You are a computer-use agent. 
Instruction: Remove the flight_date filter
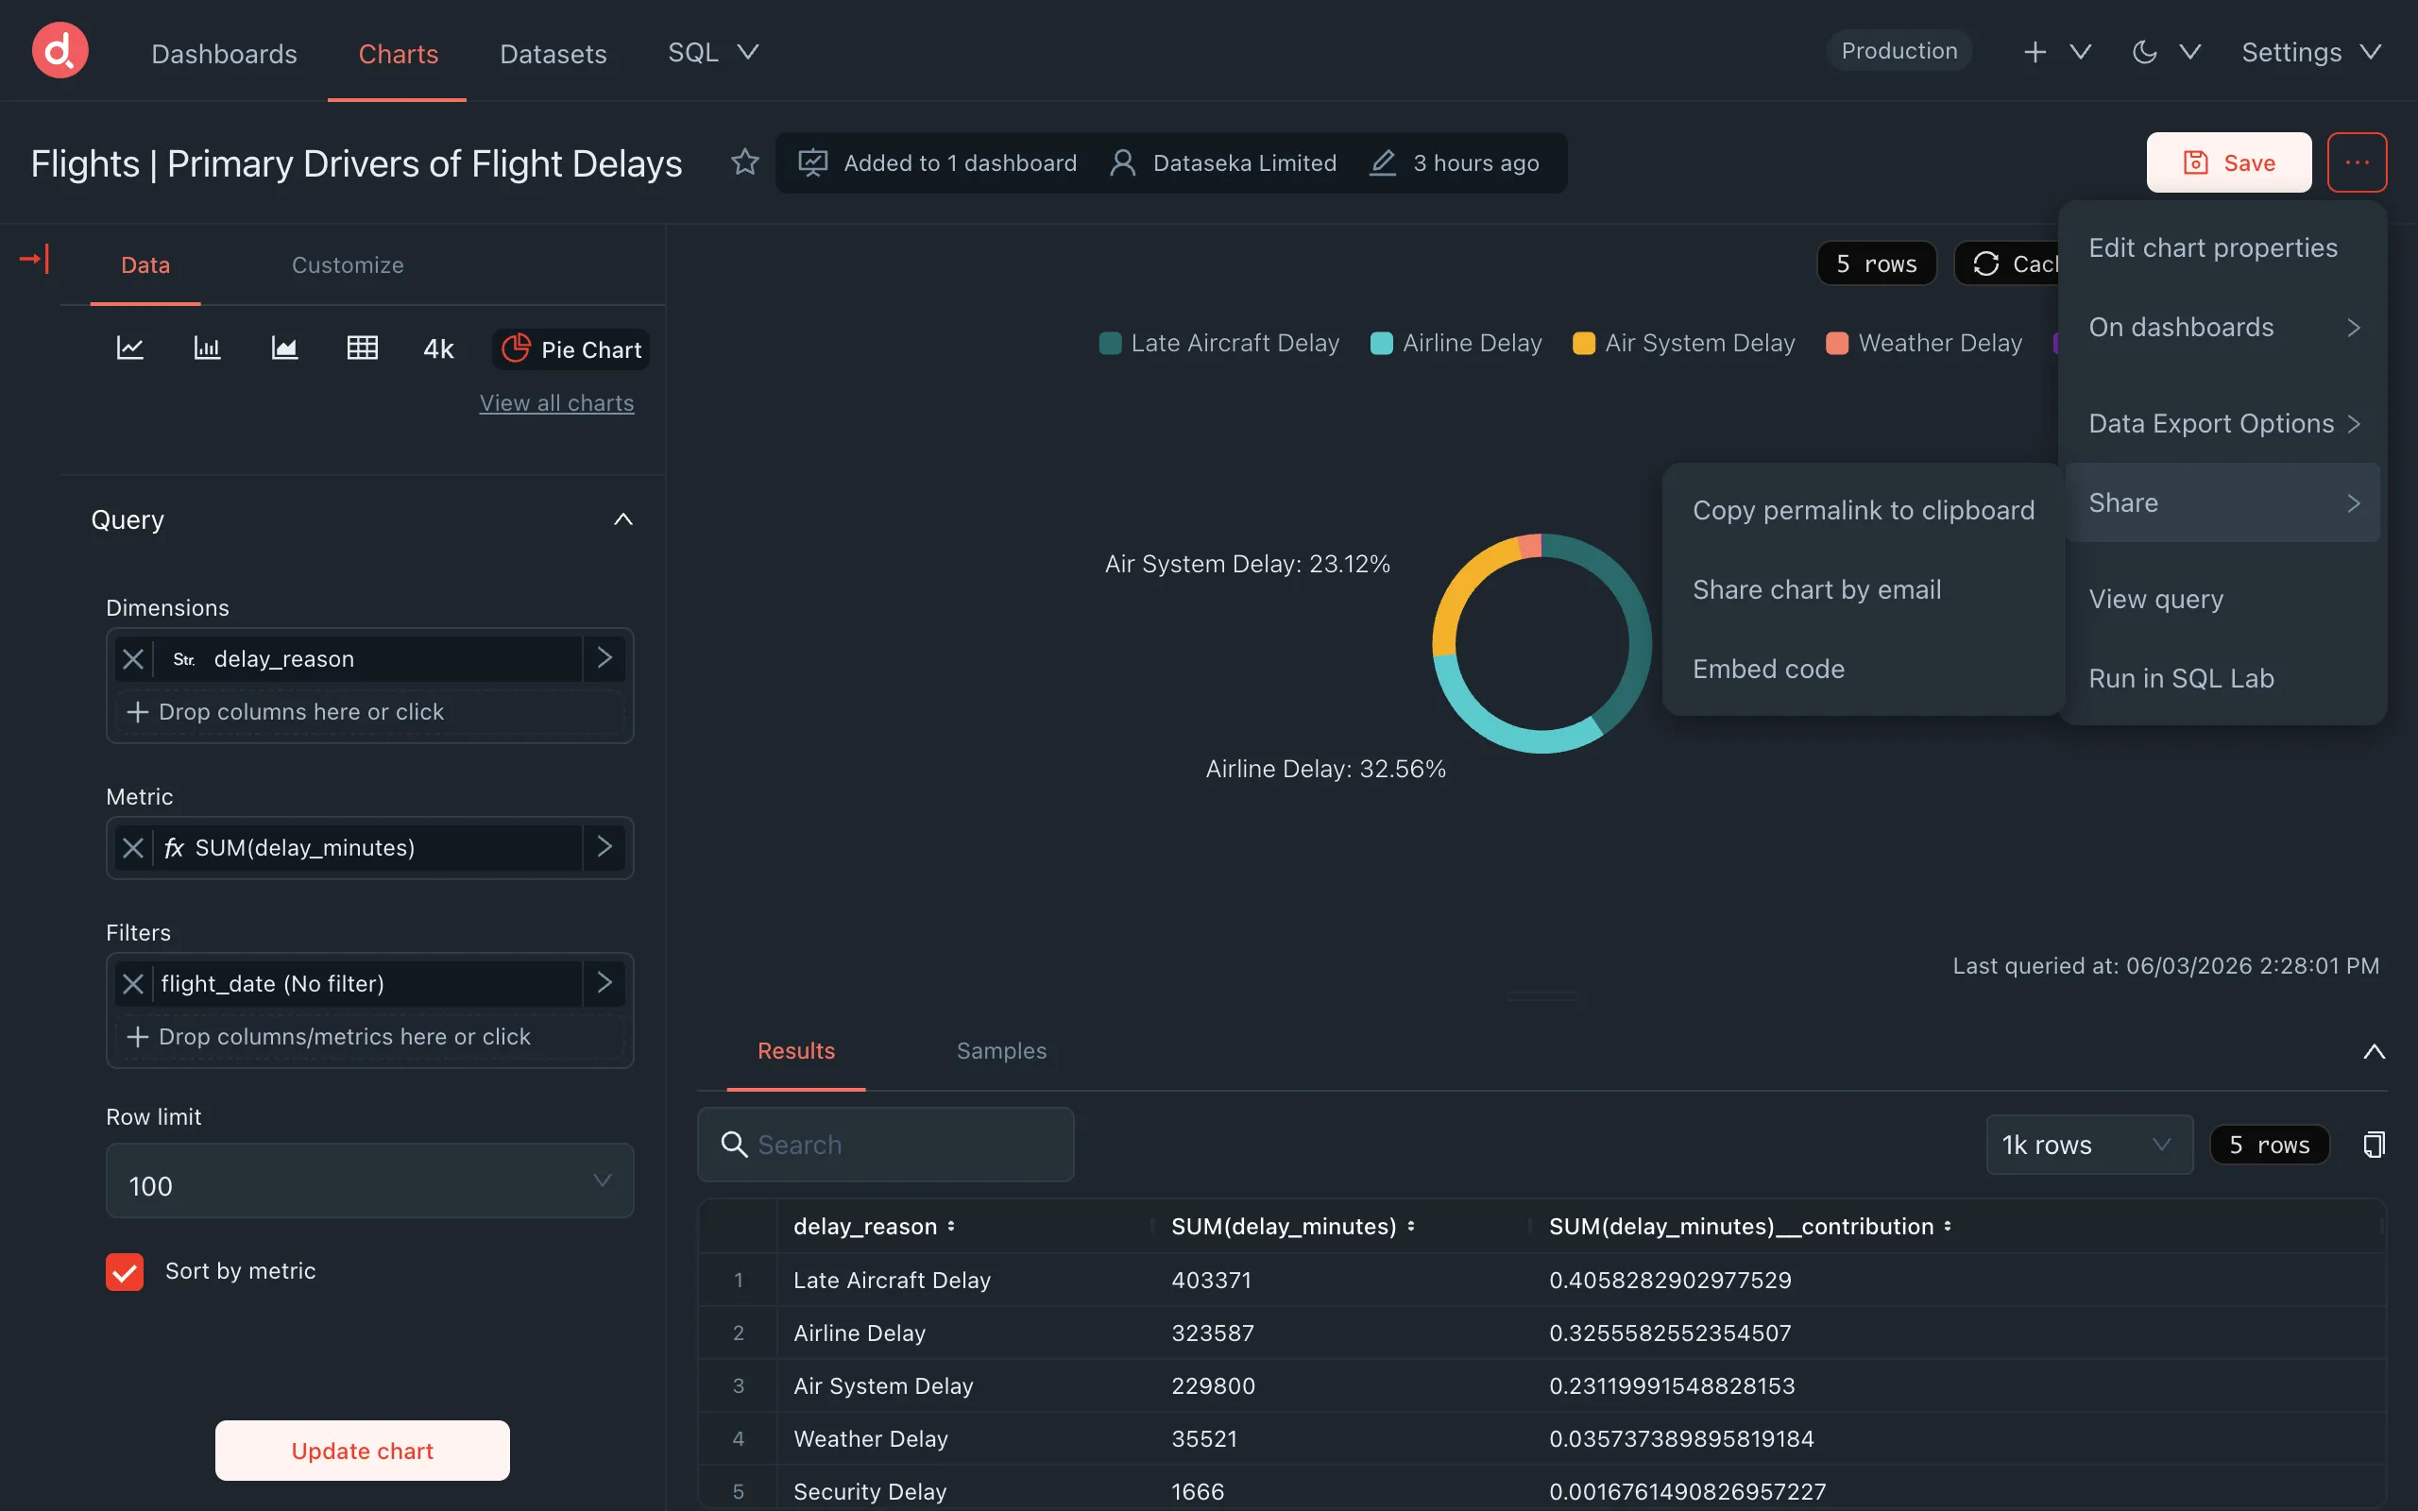click(133, 983)
